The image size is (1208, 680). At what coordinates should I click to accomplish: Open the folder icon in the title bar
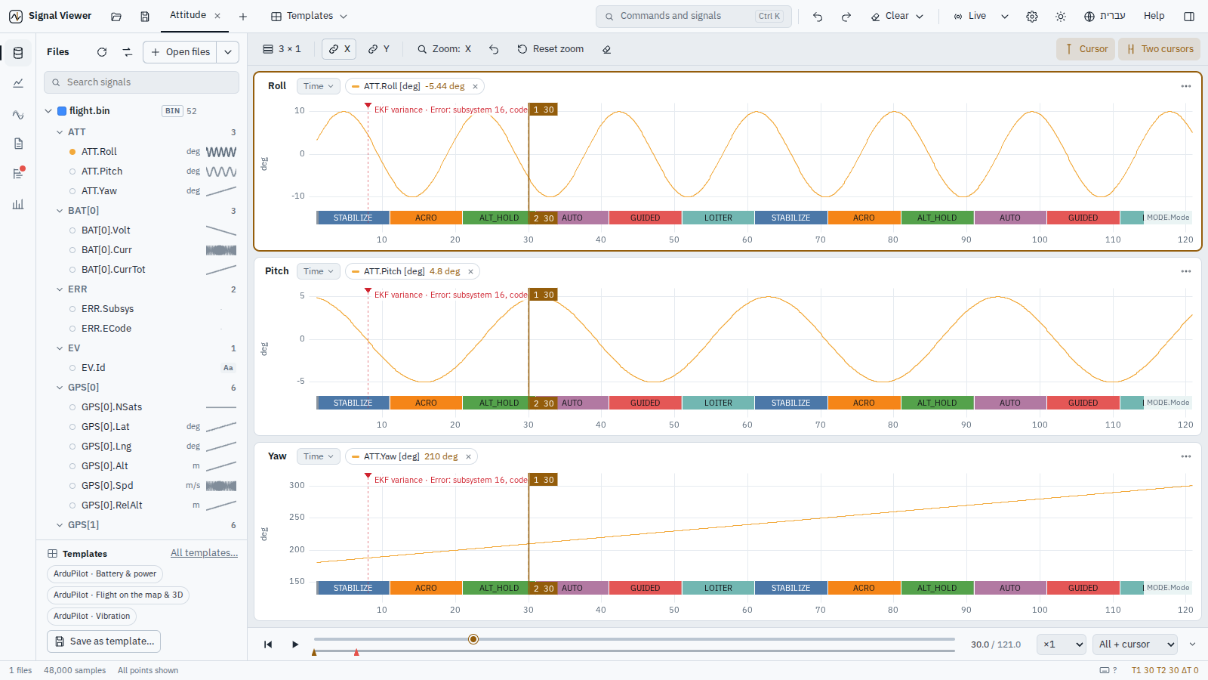tap(116, 16)
